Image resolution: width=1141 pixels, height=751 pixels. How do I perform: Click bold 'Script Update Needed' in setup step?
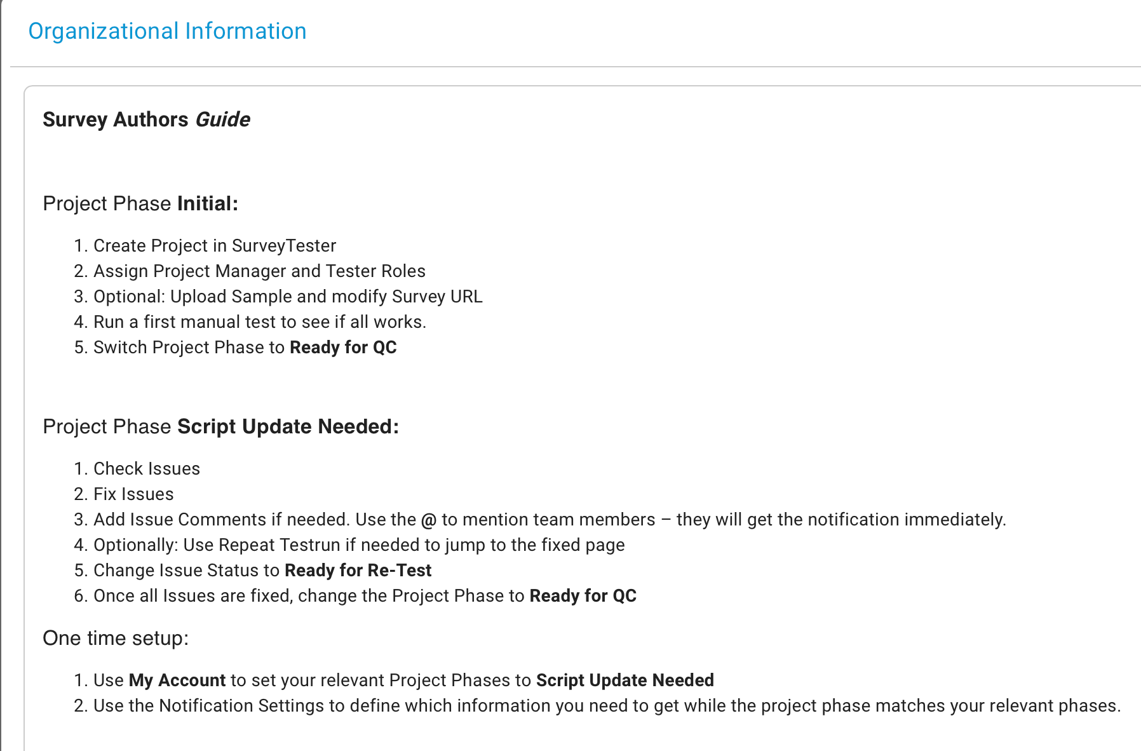click(x=625, y=680)
